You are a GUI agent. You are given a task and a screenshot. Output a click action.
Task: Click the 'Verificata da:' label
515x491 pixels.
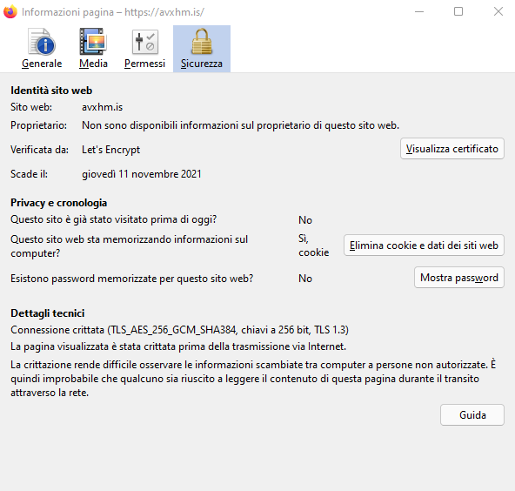[x=39, y=150]
